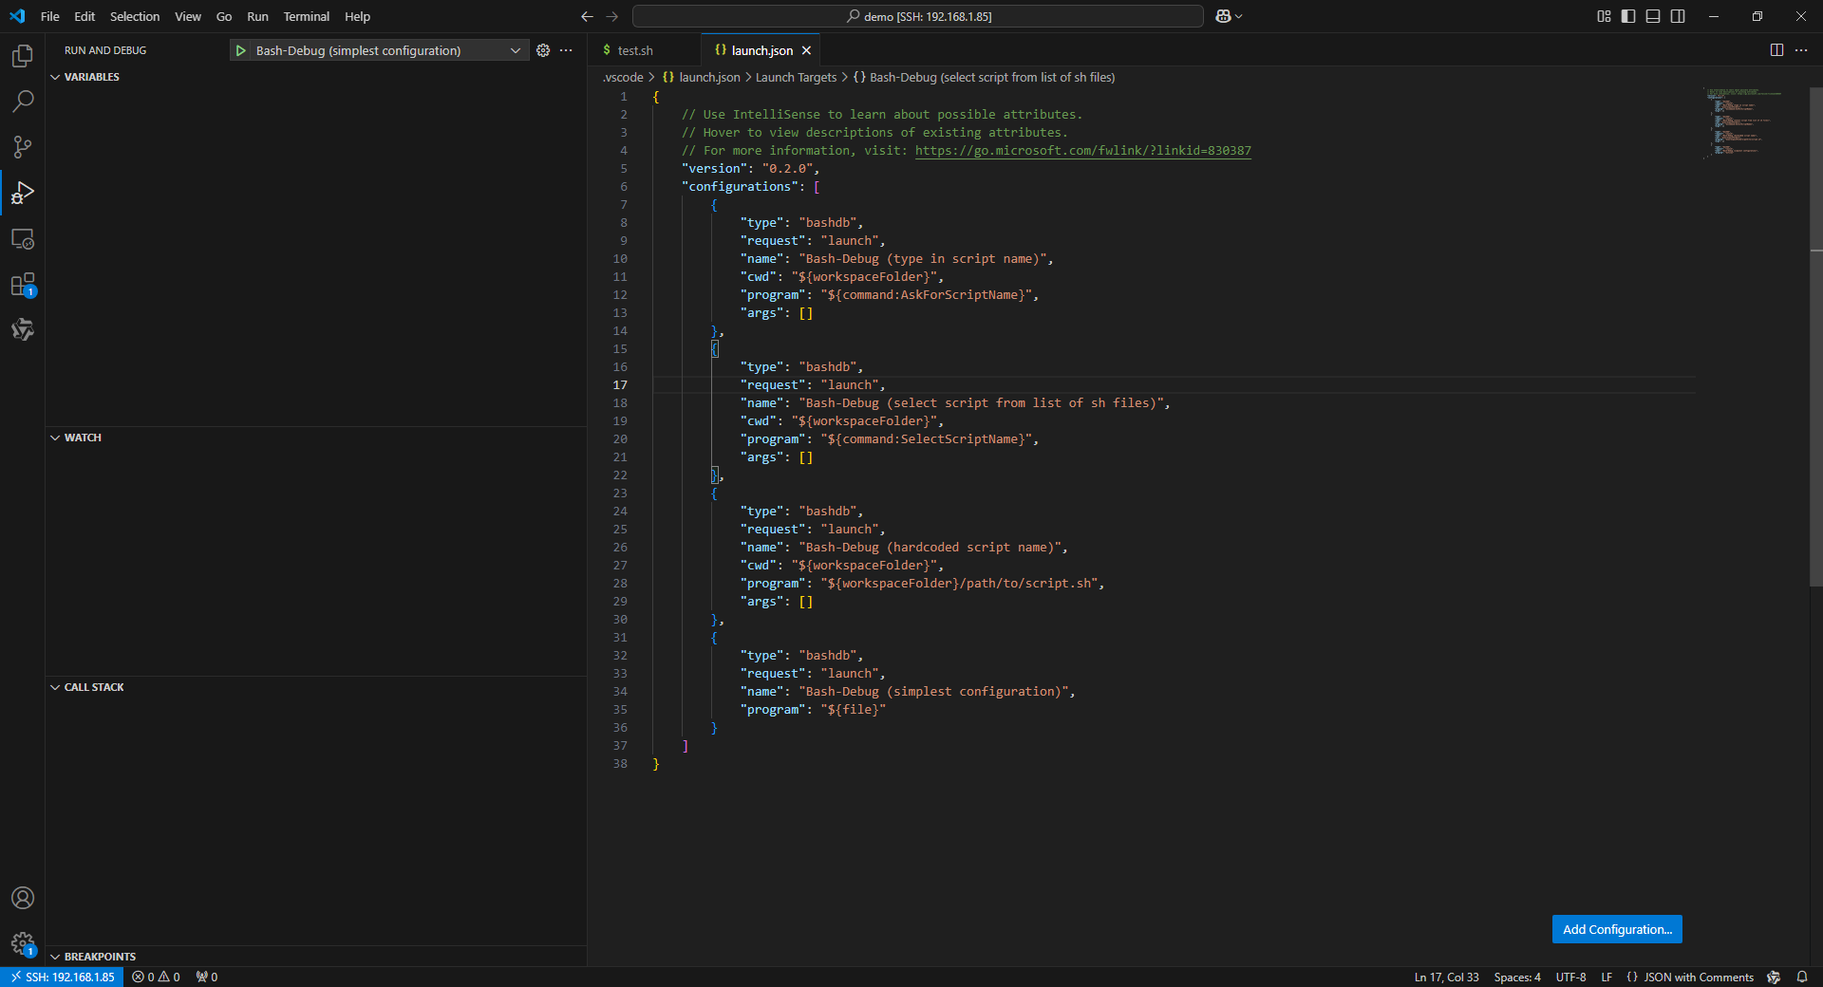Image resolution: width=1823 pixels, height=987 pixels.
Task: Select the launch.json tab
Action: pyautogui.click(x=761, y=50)
